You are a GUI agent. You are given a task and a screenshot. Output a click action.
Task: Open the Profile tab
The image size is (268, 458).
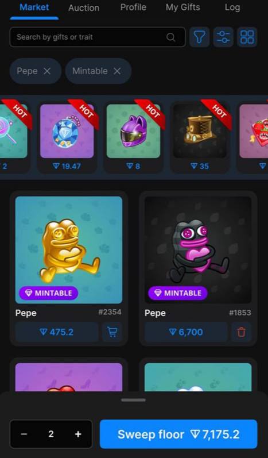[x=133, y=7]
